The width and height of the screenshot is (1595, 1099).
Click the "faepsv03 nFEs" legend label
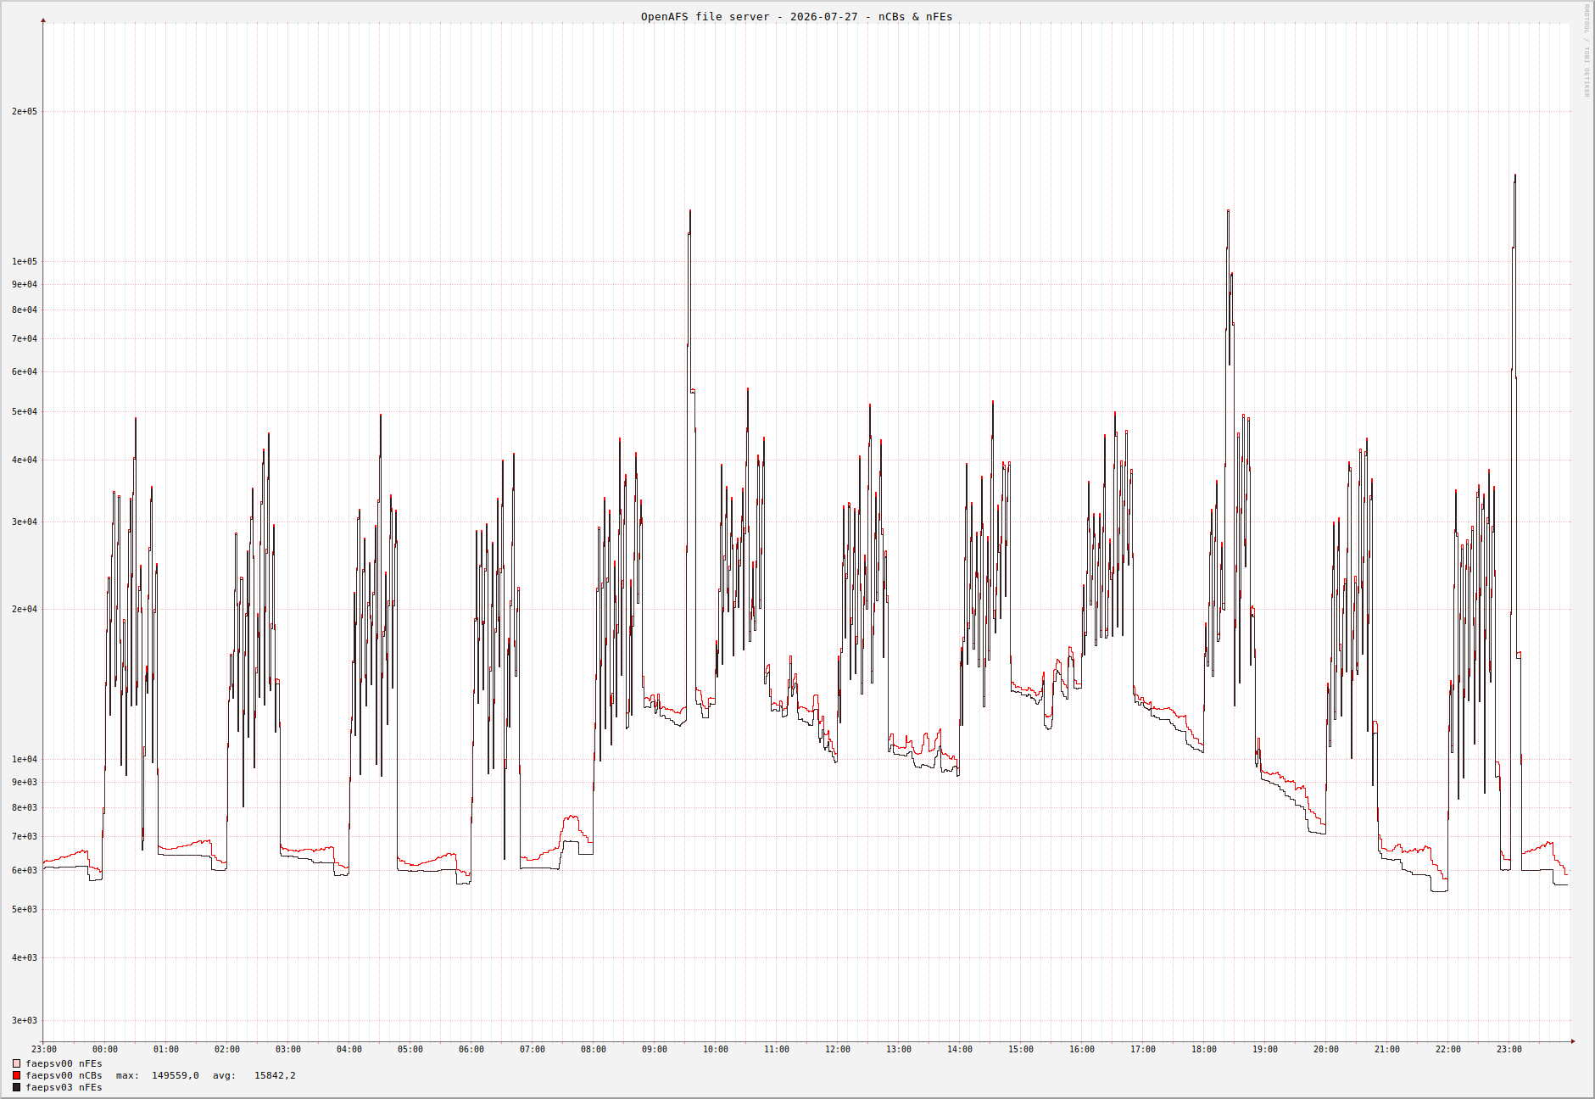point(64,1087)
